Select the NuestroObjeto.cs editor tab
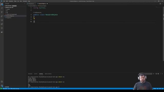The image size is (164, 92). [42, 4]
